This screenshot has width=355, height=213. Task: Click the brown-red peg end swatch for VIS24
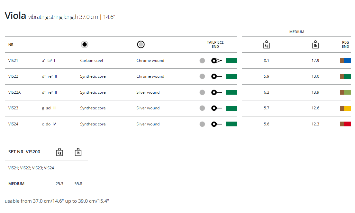345,124
